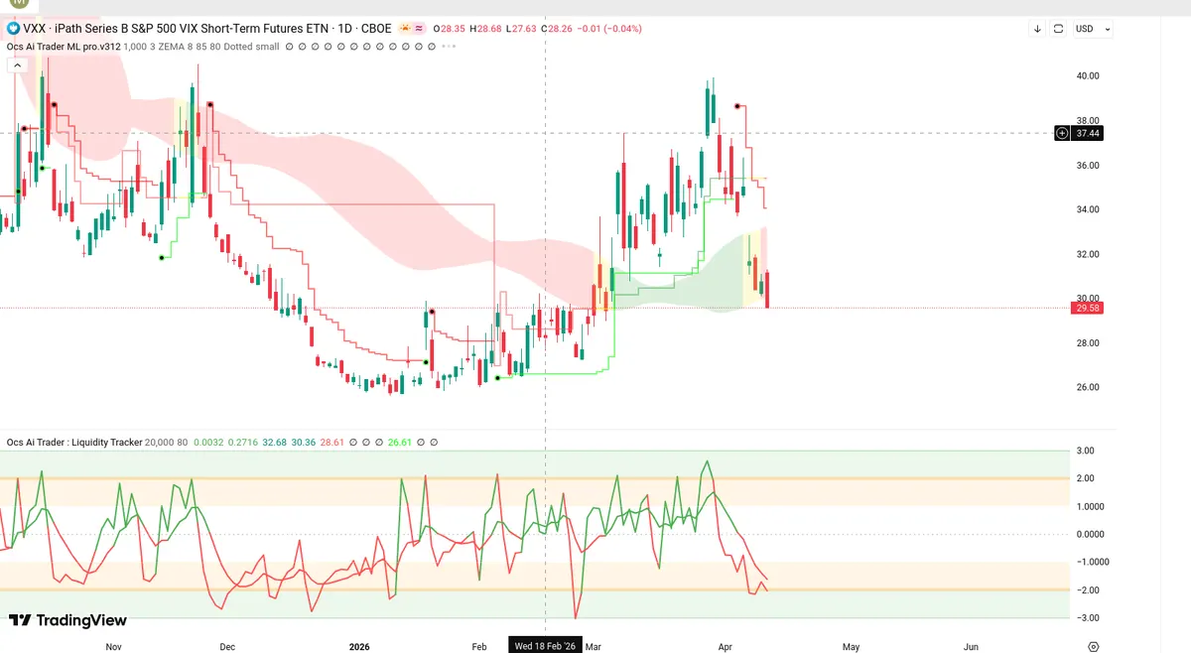Viewport: 1191px width, 653px height.
Task: Click the green 0.0032 Liquidity Tracker value
Action: [208, 443]
